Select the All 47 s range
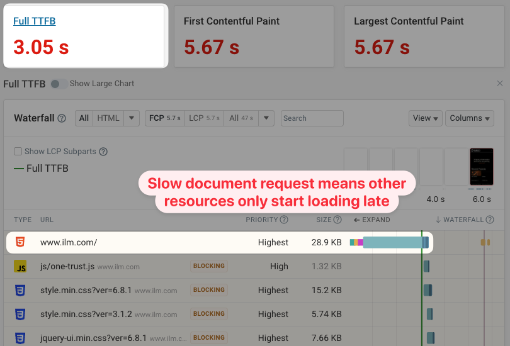Image resolution: width=510 pixels, height=346 pixels. click(241, 118)
